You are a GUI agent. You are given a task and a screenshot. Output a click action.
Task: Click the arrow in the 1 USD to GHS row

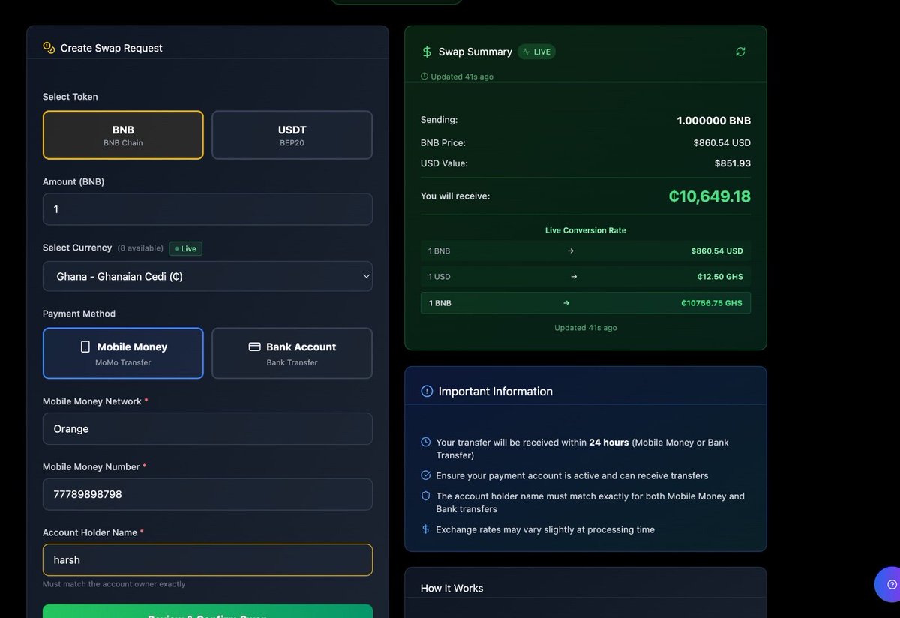point(574,277)
